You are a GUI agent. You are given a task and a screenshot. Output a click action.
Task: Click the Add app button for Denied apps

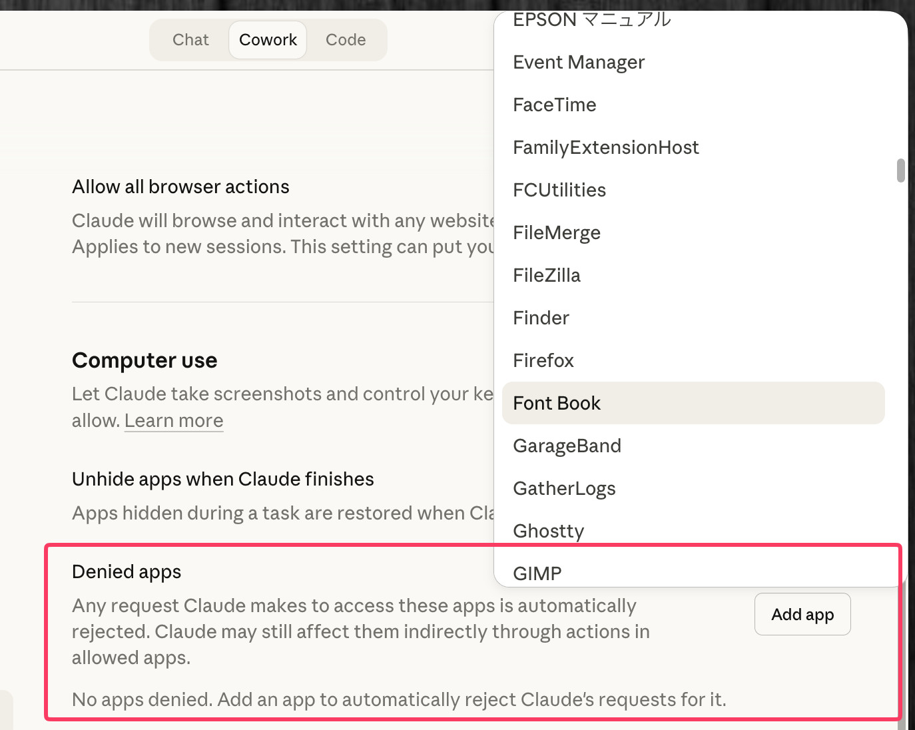[x=802, y=613]
